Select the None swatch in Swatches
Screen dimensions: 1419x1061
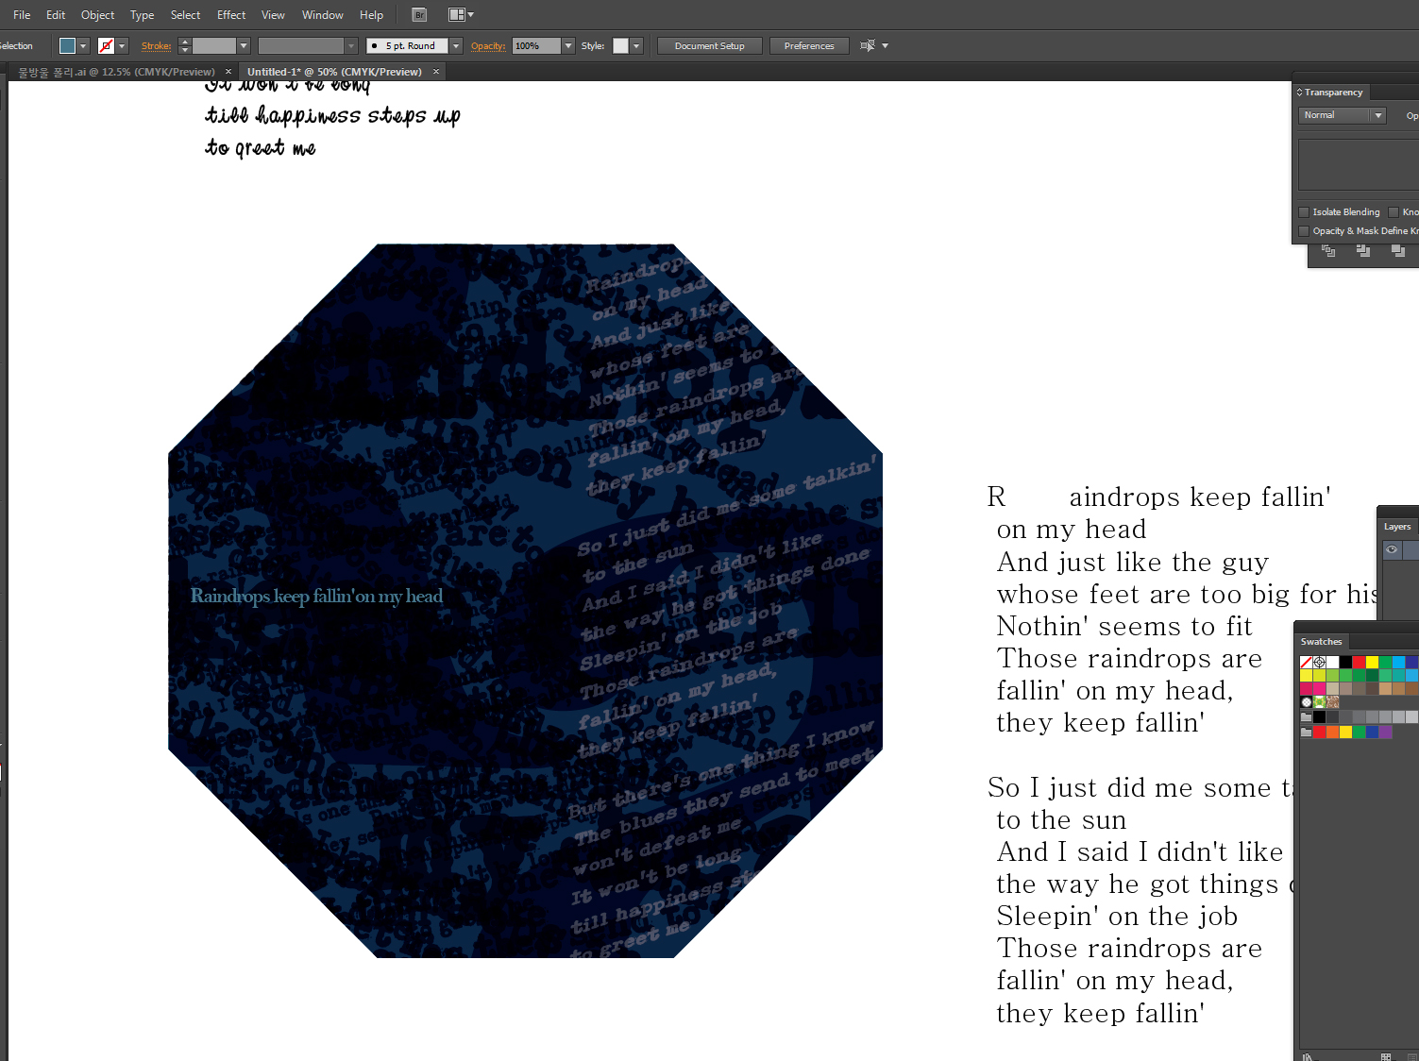point(1306,663)
